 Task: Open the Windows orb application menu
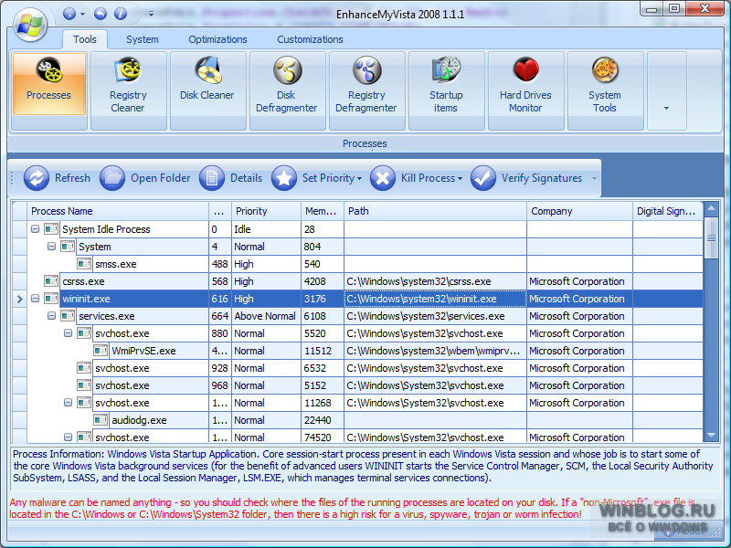pos(30,25)
